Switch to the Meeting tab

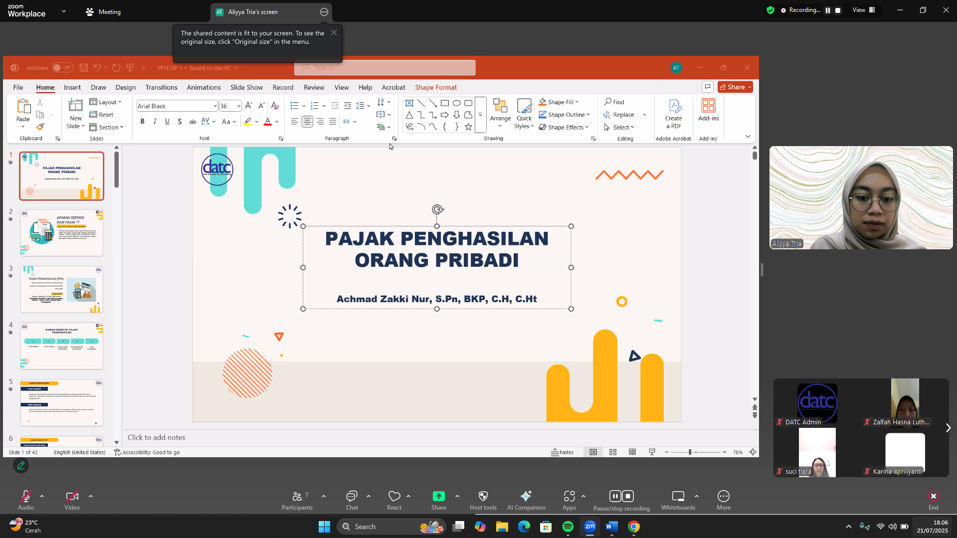pyautogui.click(x=103, y=12)
